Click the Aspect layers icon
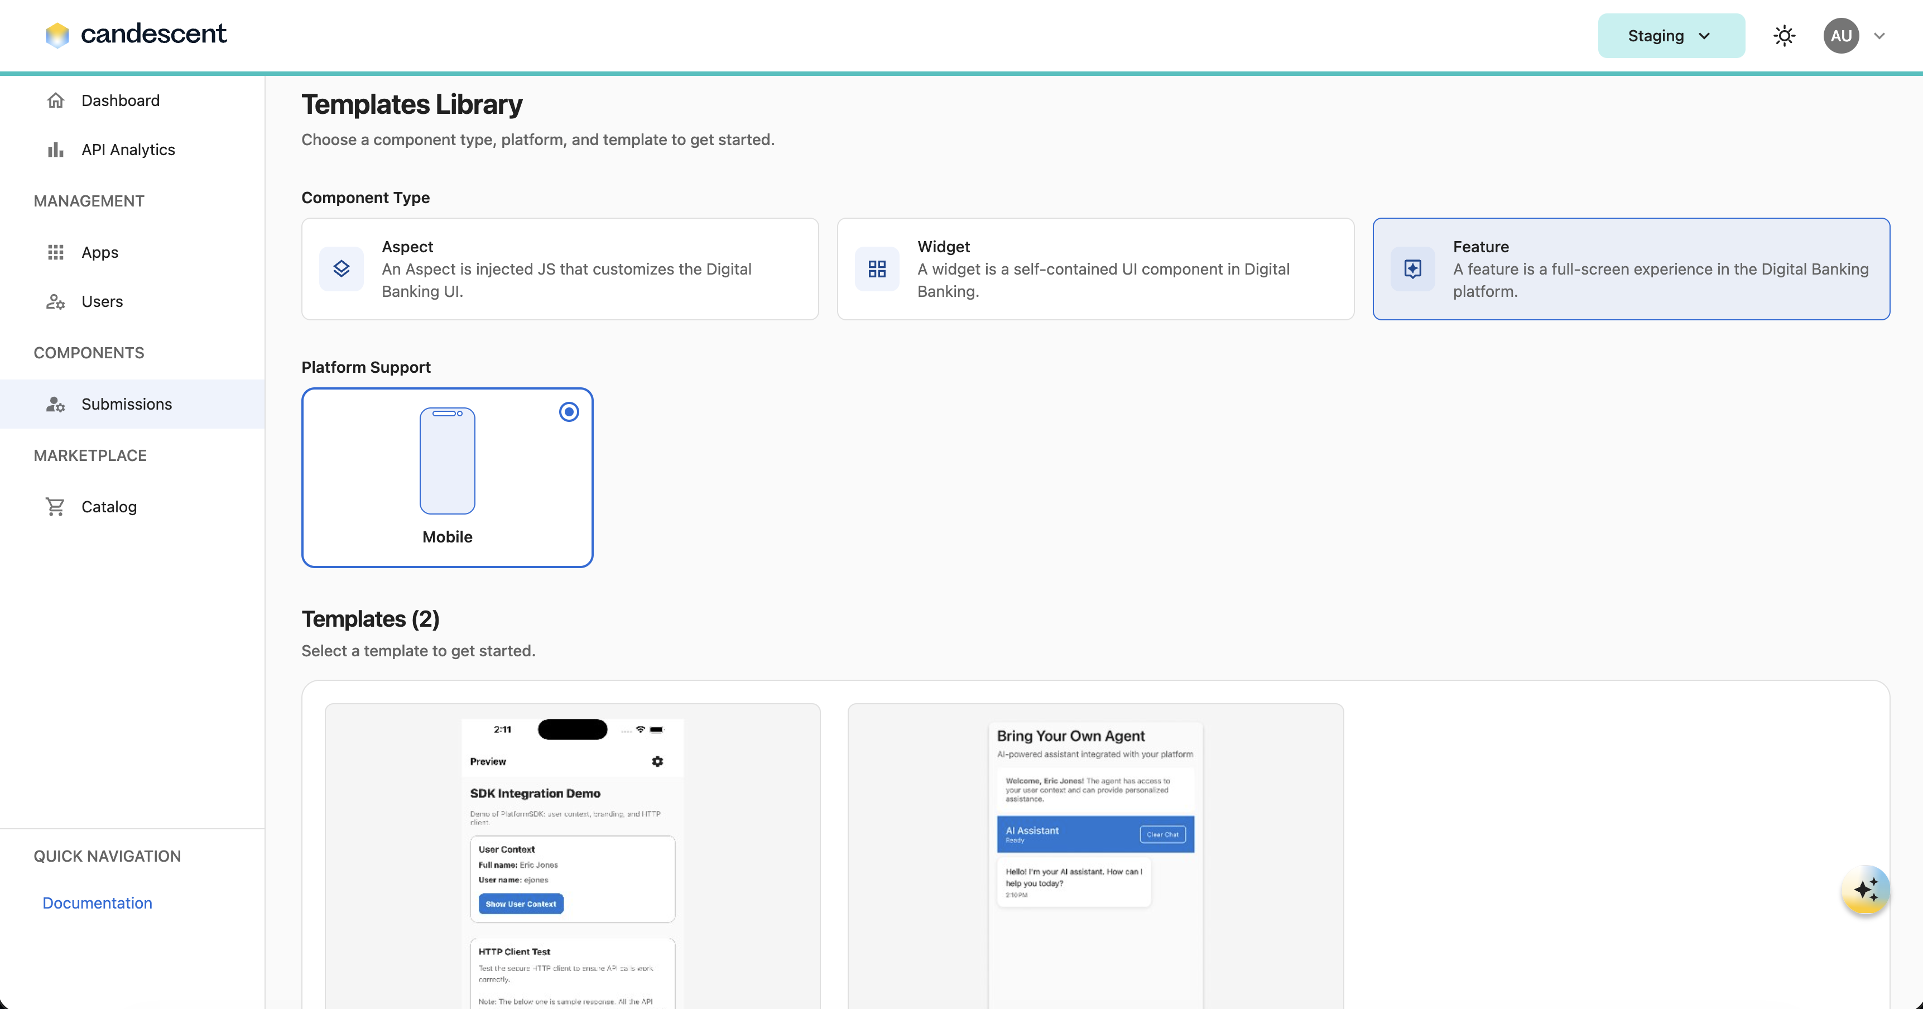Image resolution: width=1923 pixels, height=1009 pixels. pyautogui.click(x=341, y=268)
